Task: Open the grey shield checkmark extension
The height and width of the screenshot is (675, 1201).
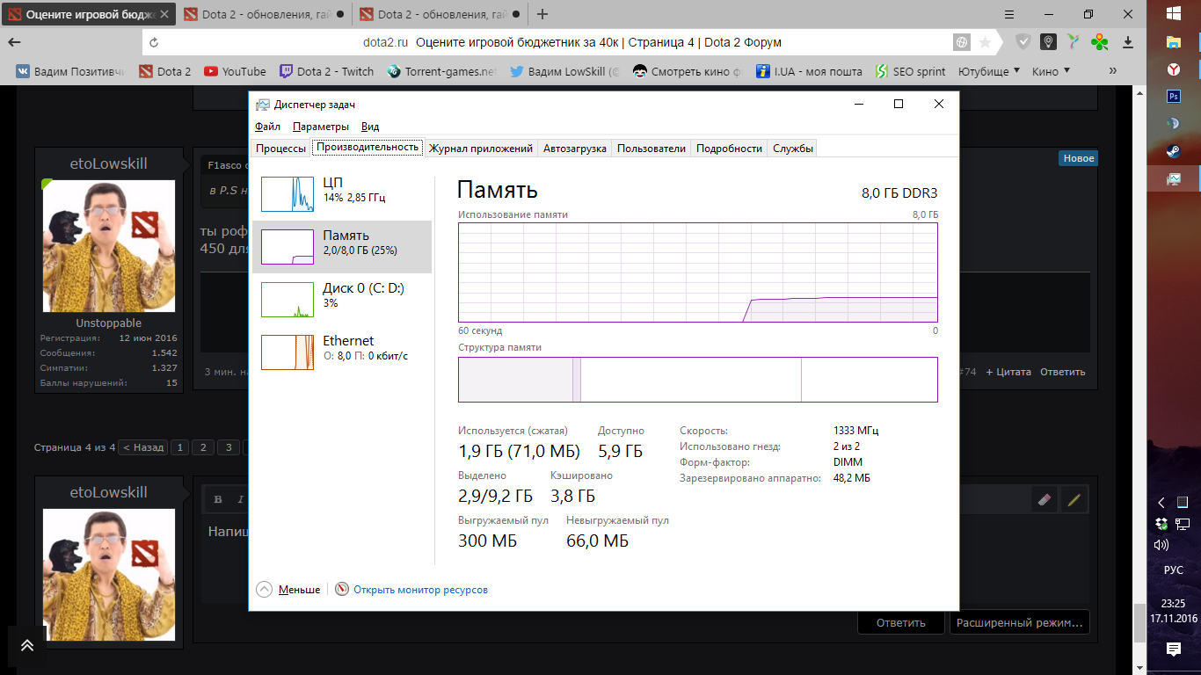Action: (x=1023, y=42)
